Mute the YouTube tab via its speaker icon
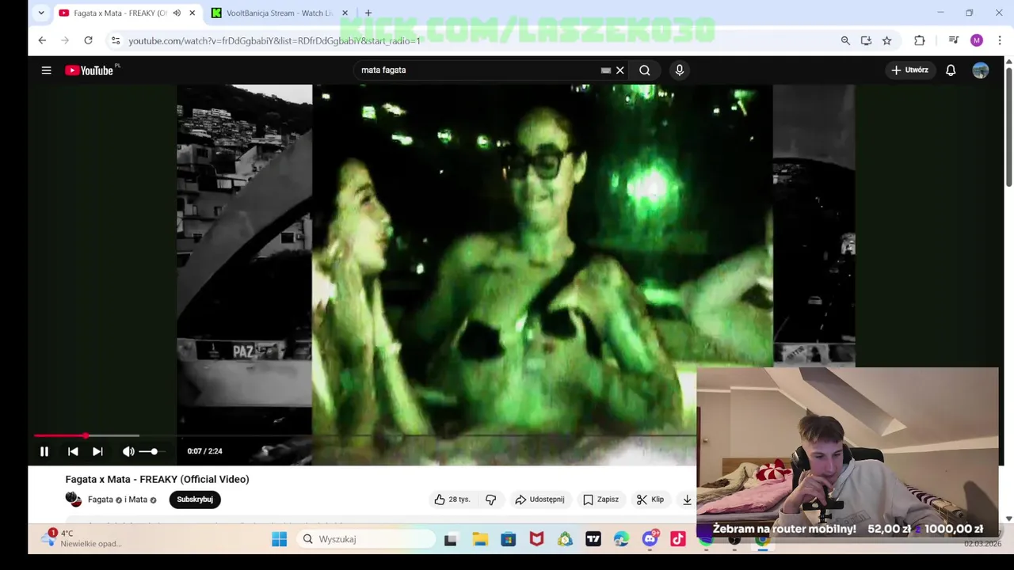This screenshot has height=570, width=1014. [x=177, y=13]
